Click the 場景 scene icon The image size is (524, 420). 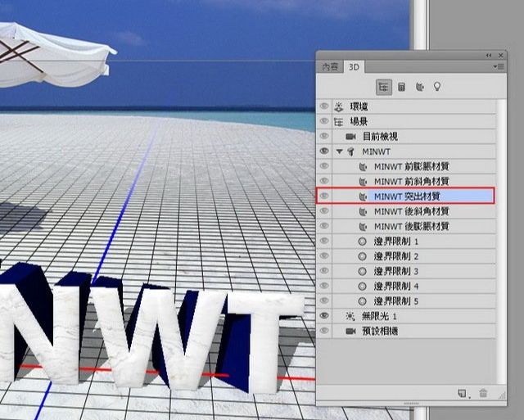point(338,122)
